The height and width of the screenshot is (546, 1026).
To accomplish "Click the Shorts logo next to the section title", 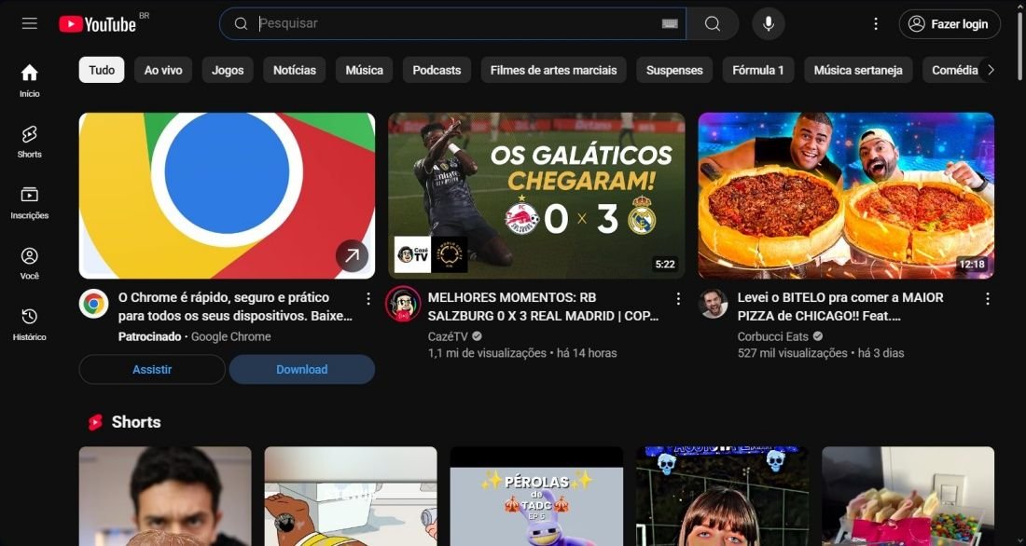I will point(93,422).
